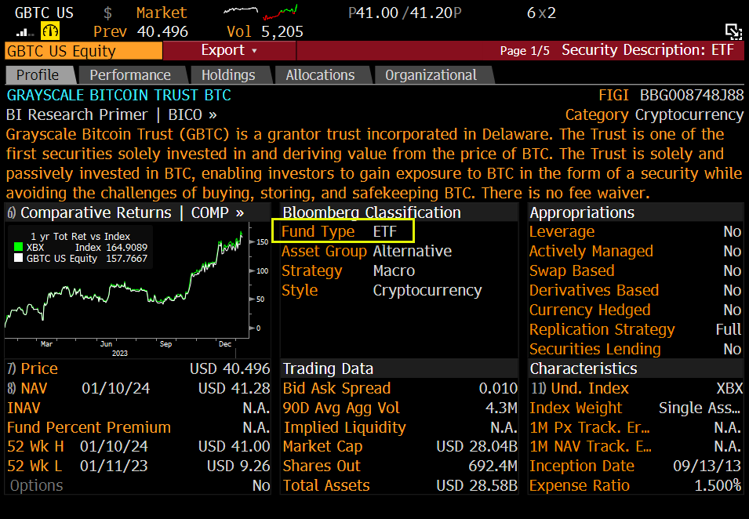Screen dimensions: 749x519
Task: Switch to the Holdings tab
Action: point(231,74)
